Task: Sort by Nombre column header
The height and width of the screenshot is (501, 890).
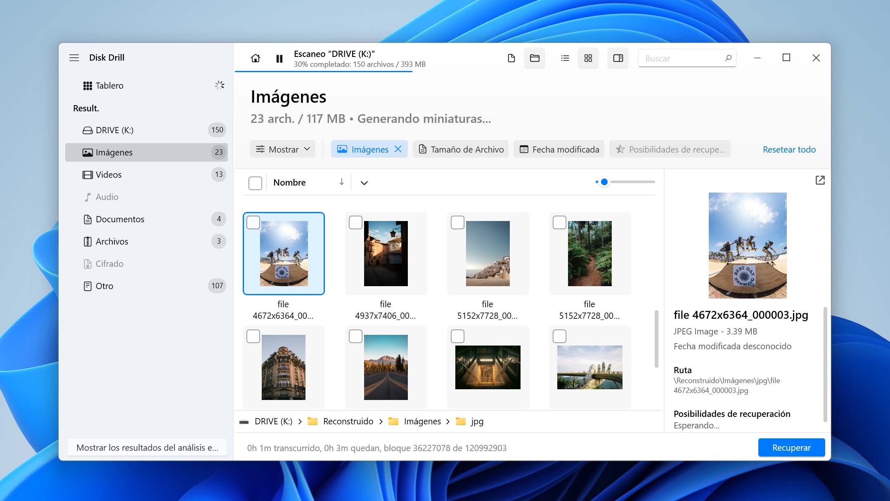Action: pos(308,183)
